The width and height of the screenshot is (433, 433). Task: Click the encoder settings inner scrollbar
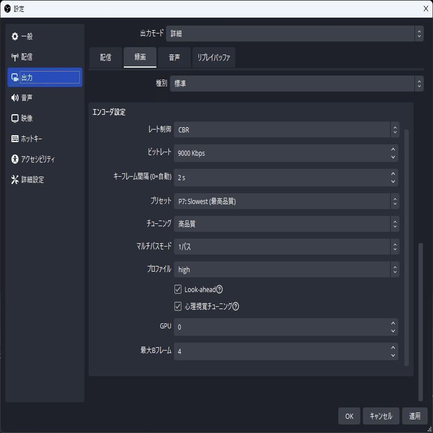click(x=406, y=248)
